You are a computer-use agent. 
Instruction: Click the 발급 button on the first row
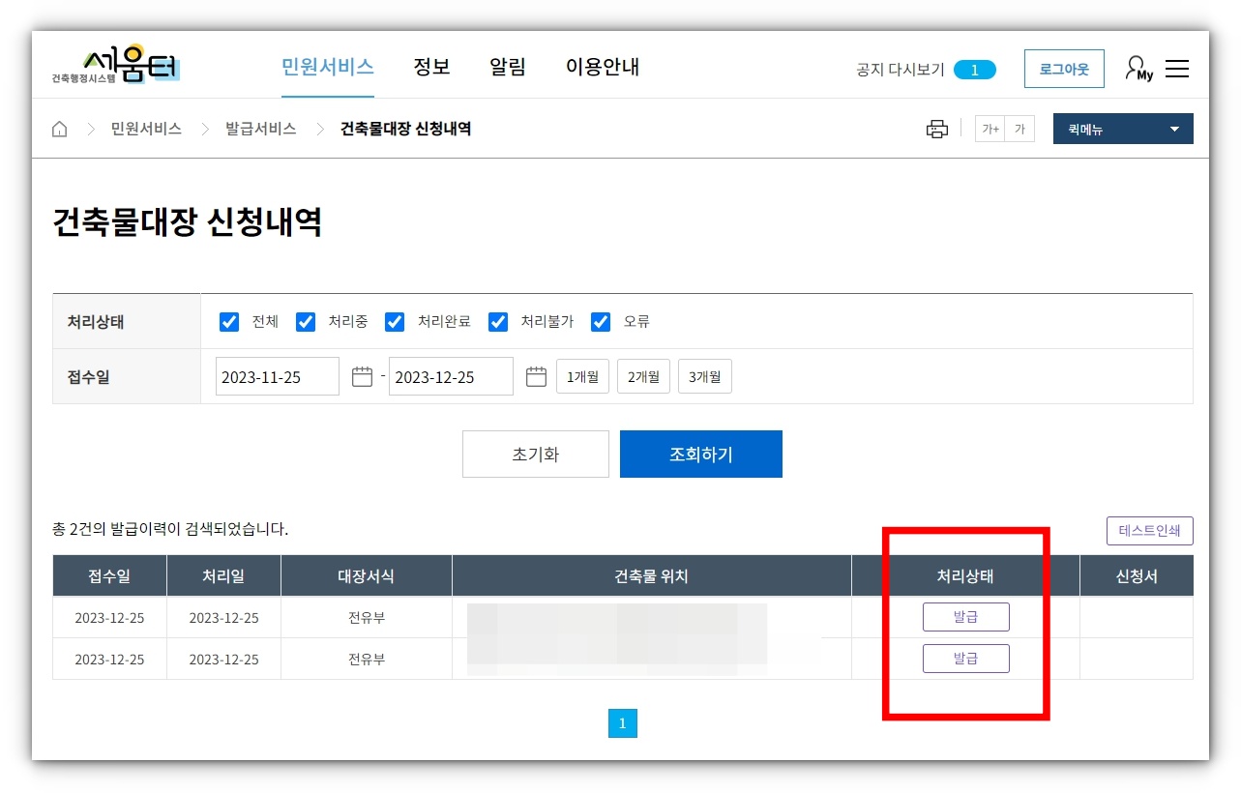pyautogui.click(x=965, y=616)
